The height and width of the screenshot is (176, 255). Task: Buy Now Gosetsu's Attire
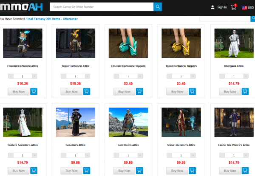point(71,170)
